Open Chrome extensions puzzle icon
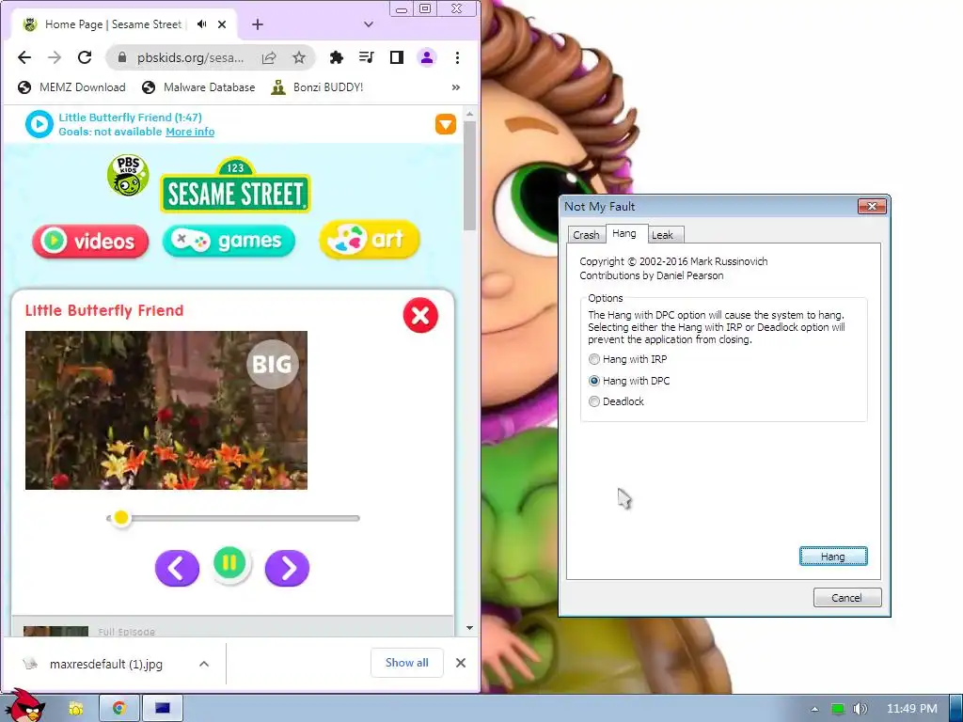Viewport: 963px width, 722px height. click(336, 57)
